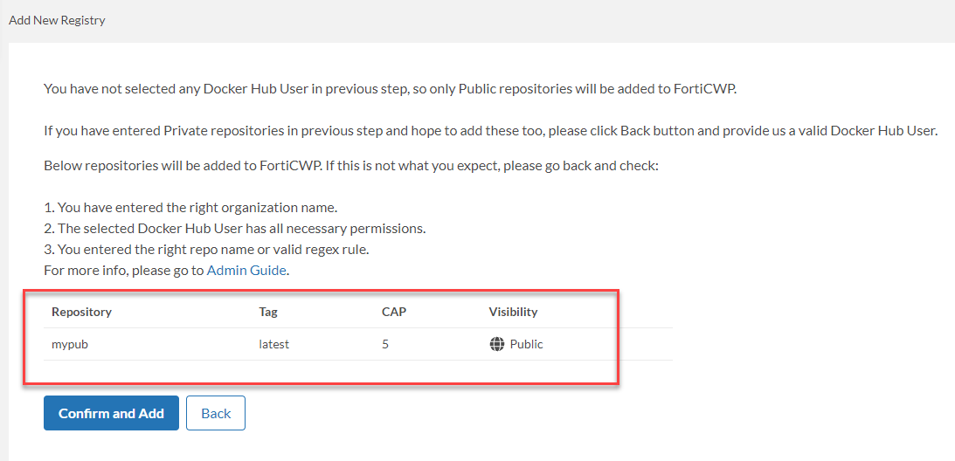Click the Tag column header

coord(268,312)
